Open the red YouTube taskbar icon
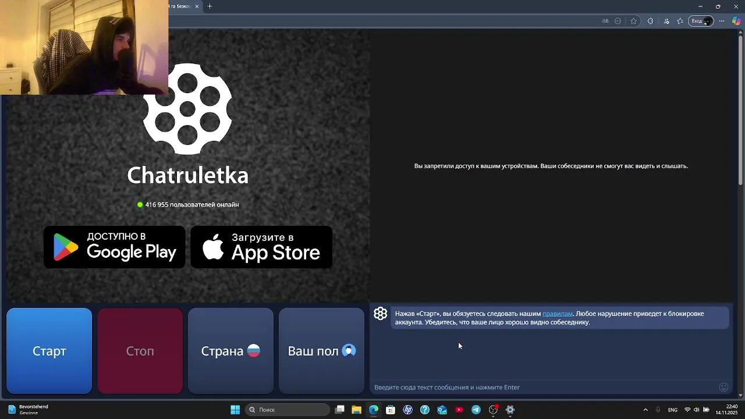This screenshot has width=745, height=419. pos(459,410)
